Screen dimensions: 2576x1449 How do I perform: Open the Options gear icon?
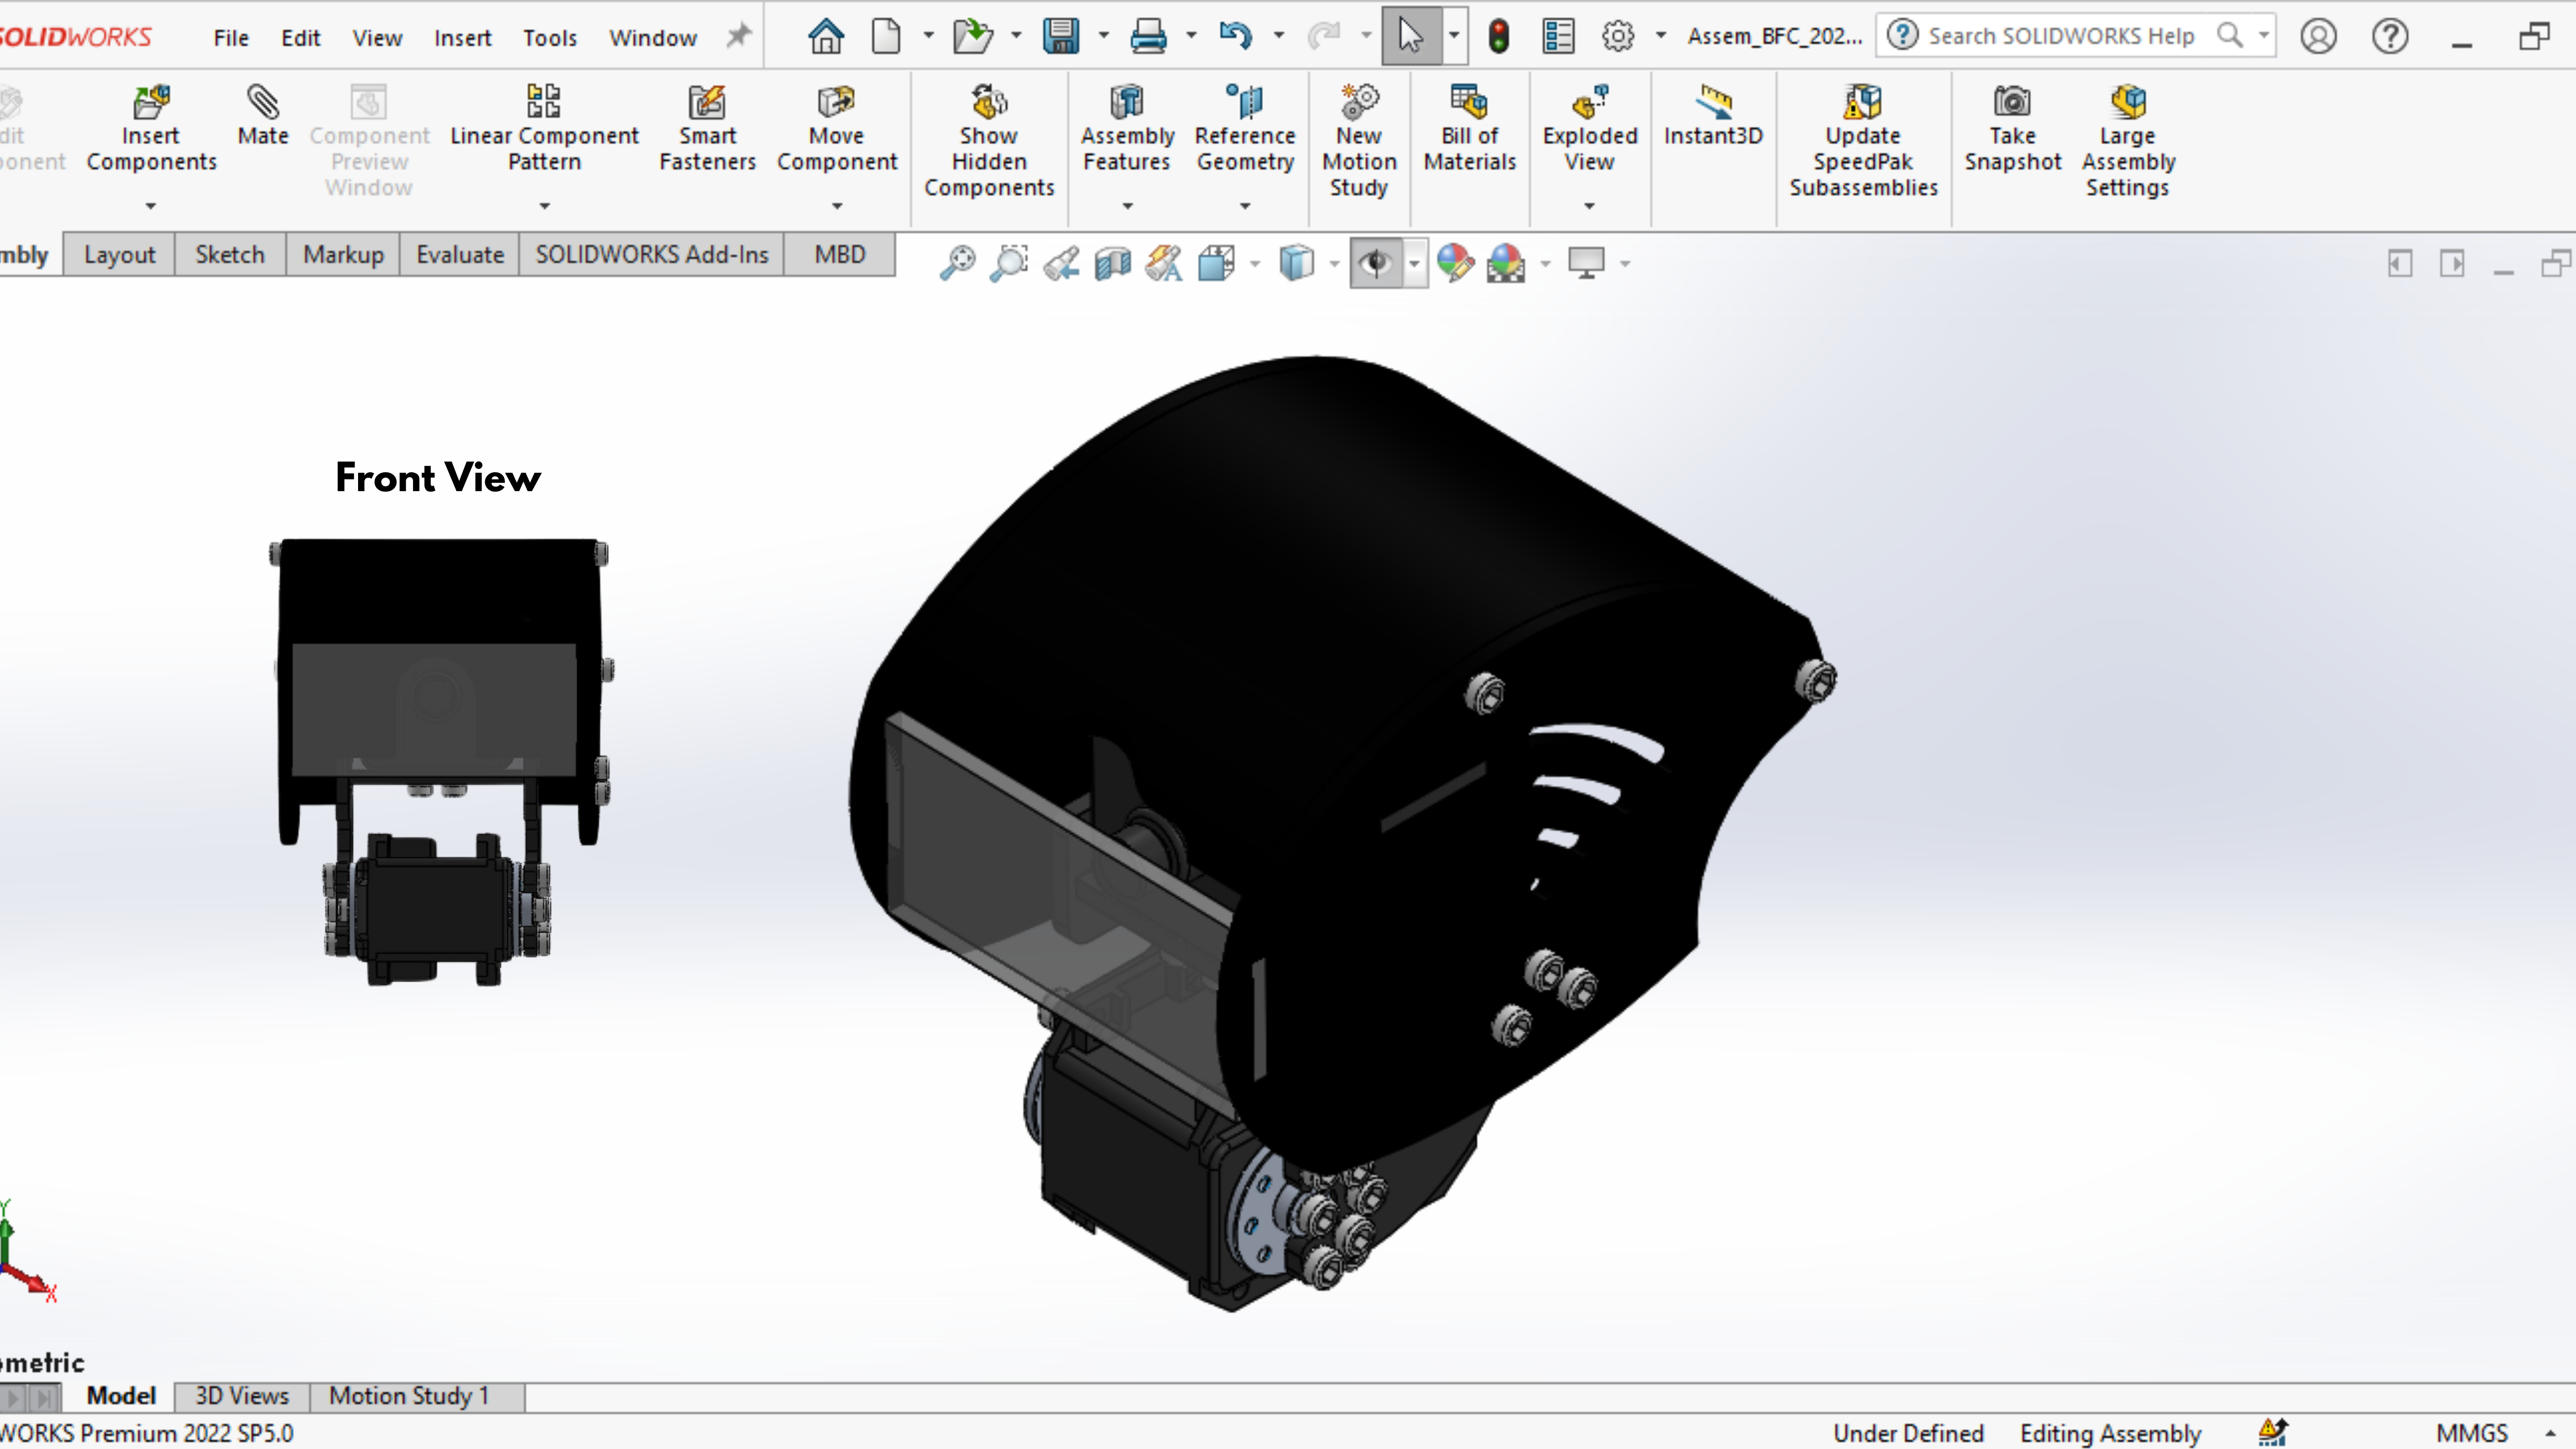(x=1618, y=36)
